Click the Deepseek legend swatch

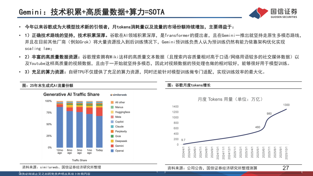(x=112, y=141)
